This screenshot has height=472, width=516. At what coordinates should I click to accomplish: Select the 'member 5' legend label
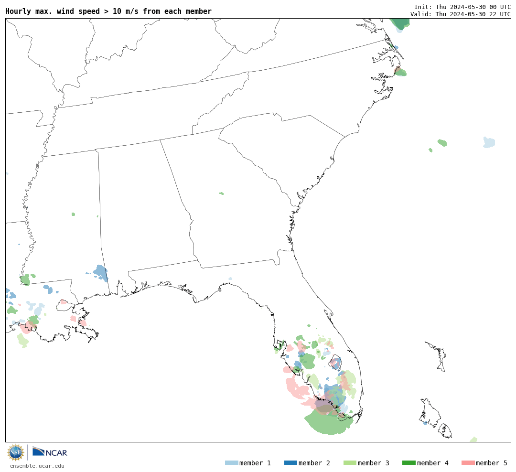tap(492, 463)
